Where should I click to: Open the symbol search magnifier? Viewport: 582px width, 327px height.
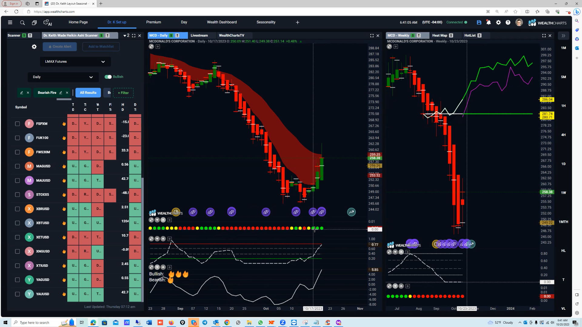point(22,22)
